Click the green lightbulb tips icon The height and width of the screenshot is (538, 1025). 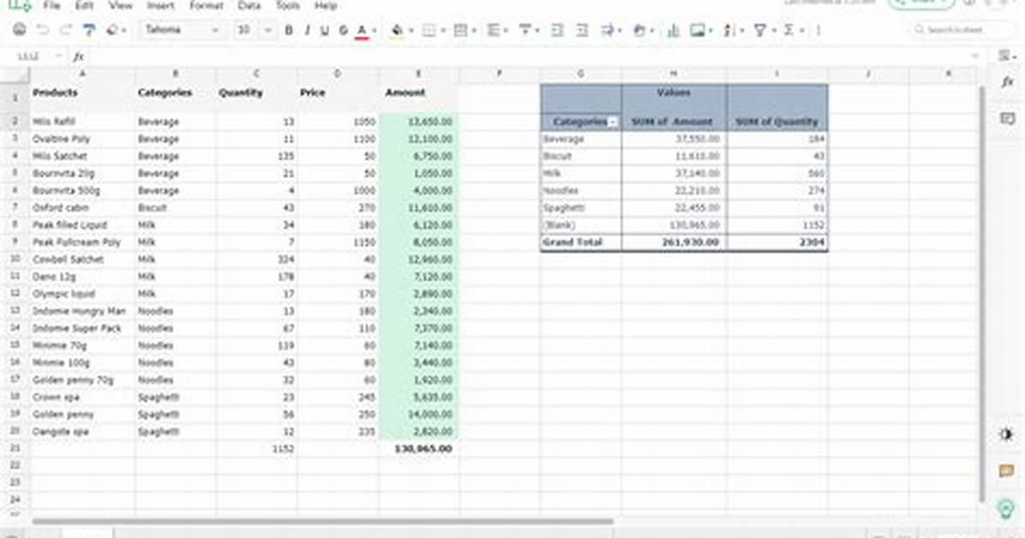click(1007, 509)
